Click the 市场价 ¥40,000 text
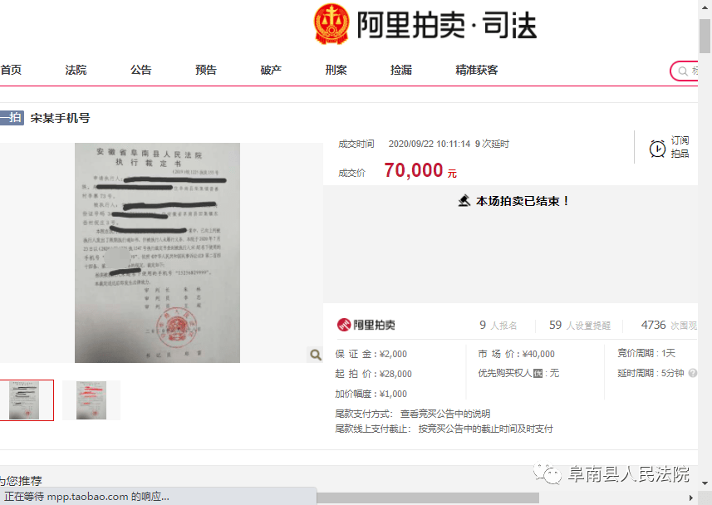Viewport: 712px width, 505px height. coord(516,354)
